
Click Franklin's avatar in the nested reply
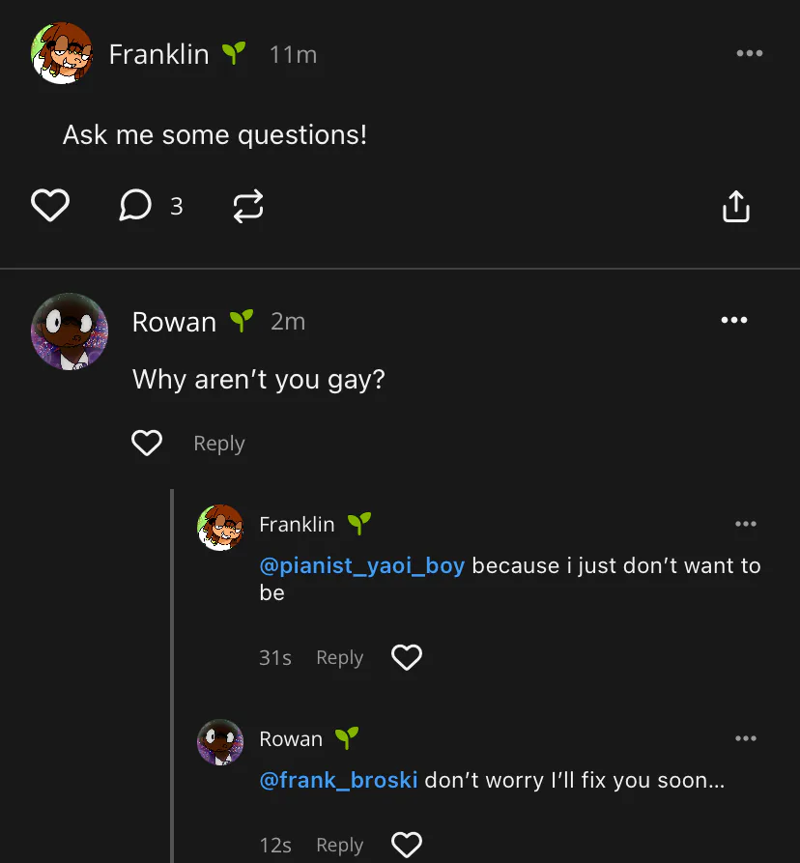pyautogui.click(x=220, y=528)
